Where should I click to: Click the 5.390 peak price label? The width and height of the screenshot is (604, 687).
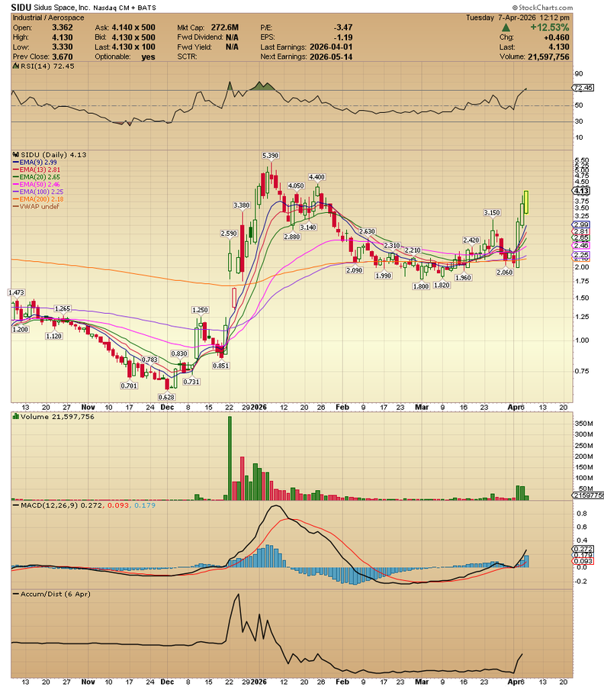tap(271, 156)
